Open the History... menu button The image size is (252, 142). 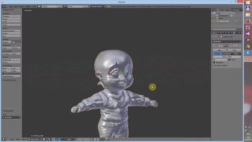[x=11, y=62]
